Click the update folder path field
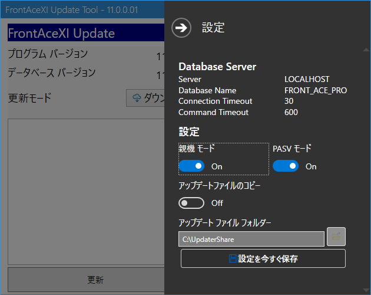 pos(251,239)
